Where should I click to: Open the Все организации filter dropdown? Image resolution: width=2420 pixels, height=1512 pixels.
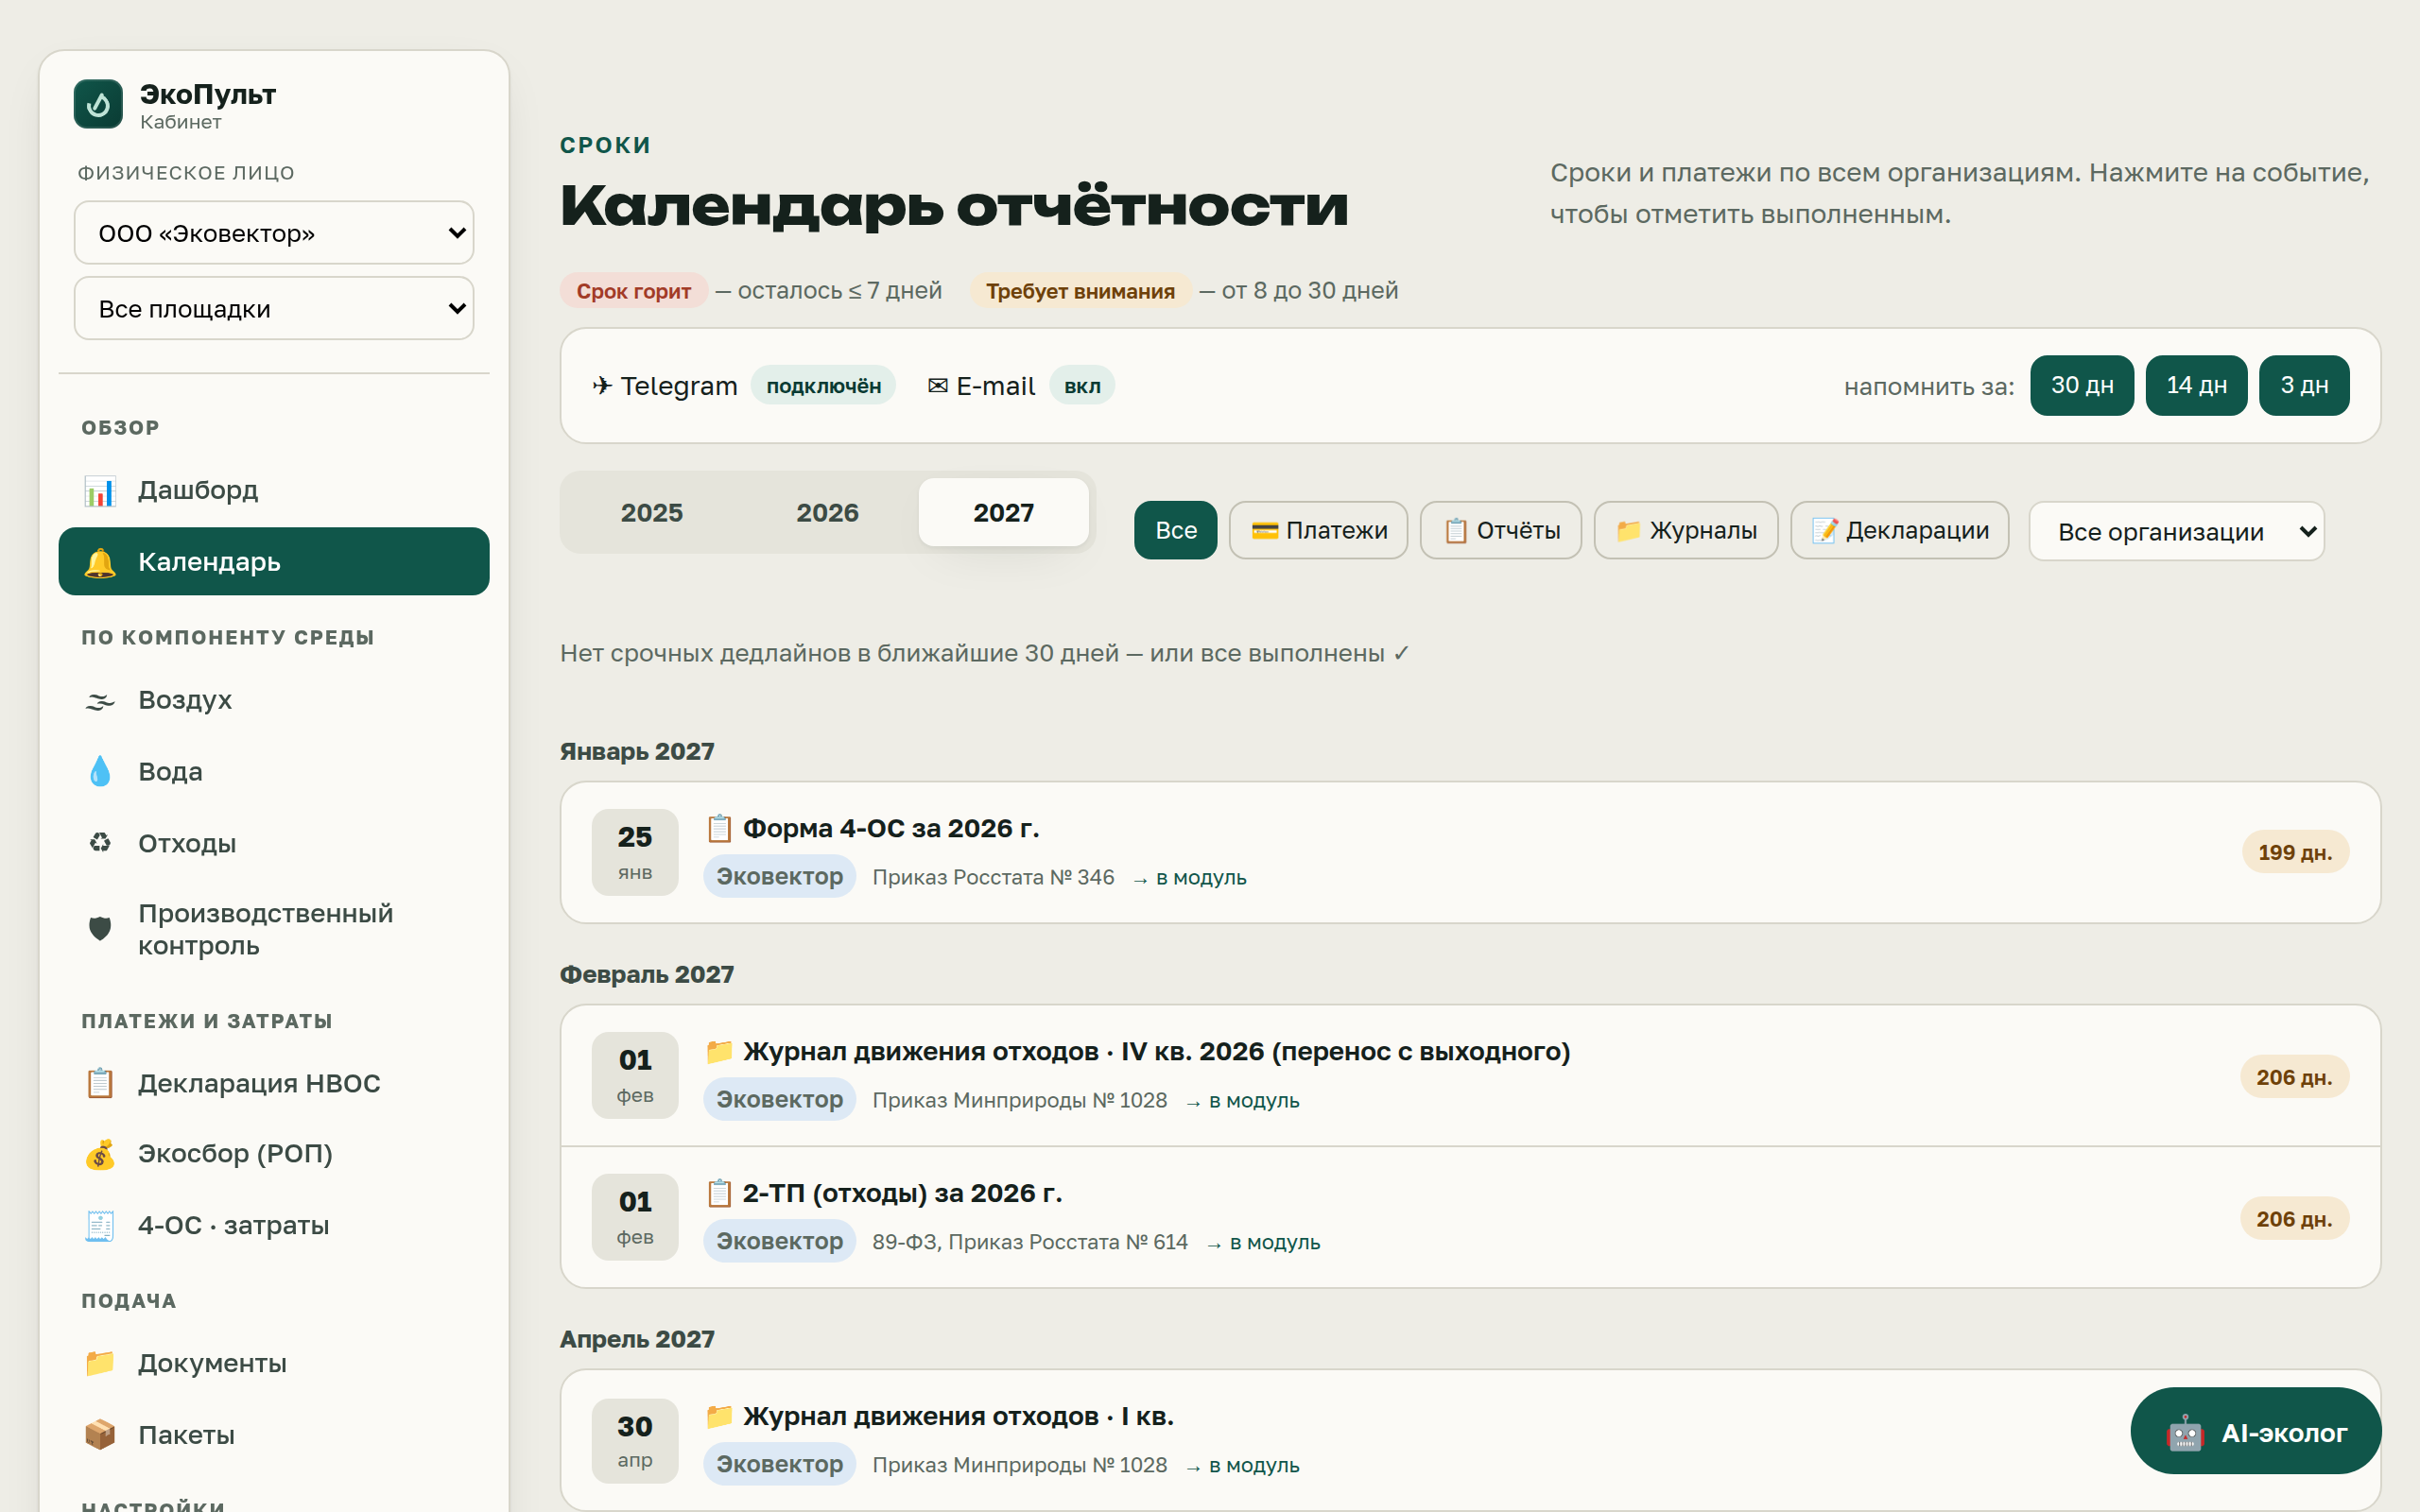2176,531
